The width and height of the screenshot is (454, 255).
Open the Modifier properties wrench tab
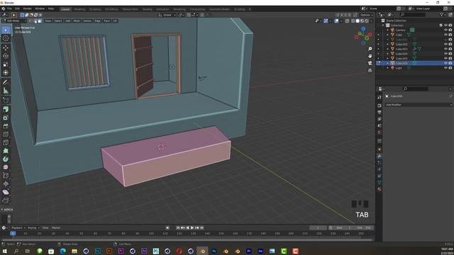(380, 156)
